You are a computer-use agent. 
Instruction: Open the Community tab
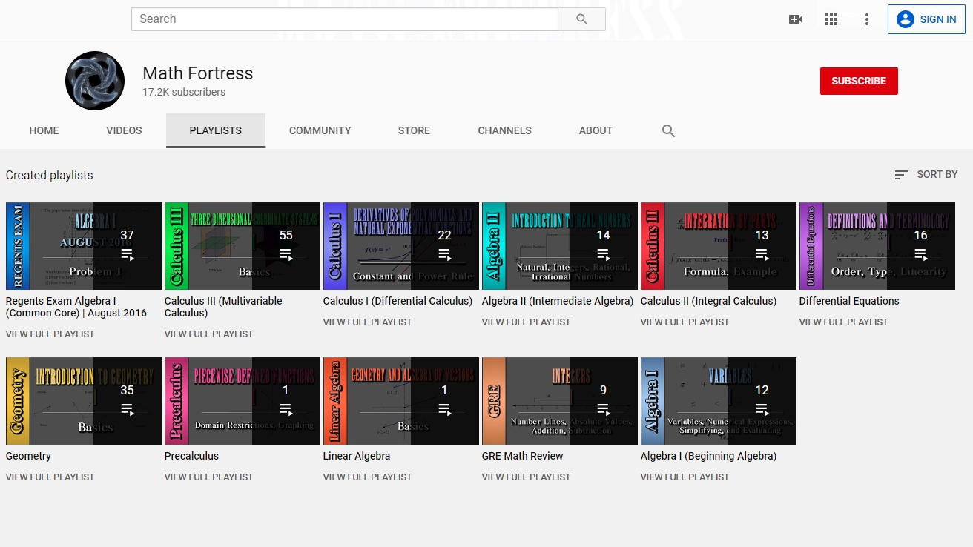pyautogui.click(x=320, y=130)
